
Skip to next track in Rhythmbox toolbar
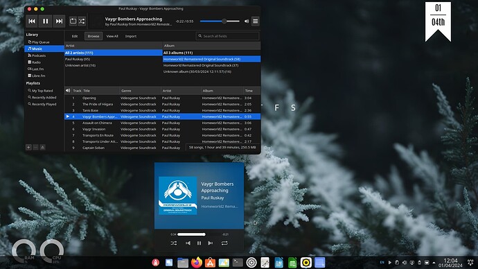59,21
